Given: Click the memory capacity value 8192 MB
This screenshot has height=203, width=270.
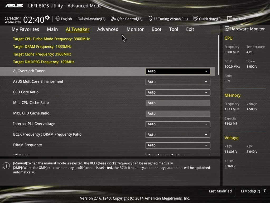Looking at the screenshot, I should (x=231, y=124).
